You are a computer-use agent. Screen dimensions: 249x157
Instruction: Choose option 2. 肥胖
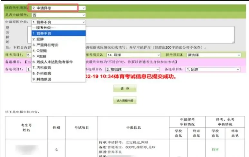pos(59,39)
